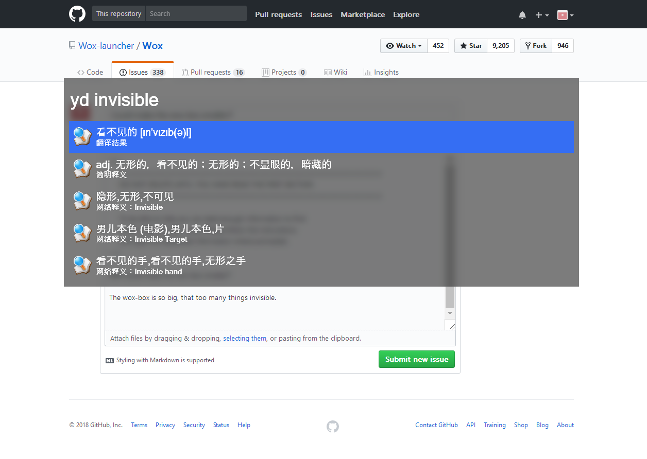Expand the Watch dropdown button
The height and width of the screenshot is (459, 647).
click(x=404, y=46)
